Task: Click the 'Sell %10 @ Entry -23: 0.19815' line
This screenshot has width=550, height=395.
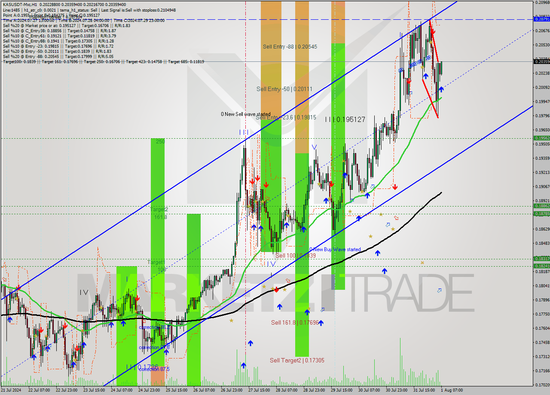Action: 58,46
